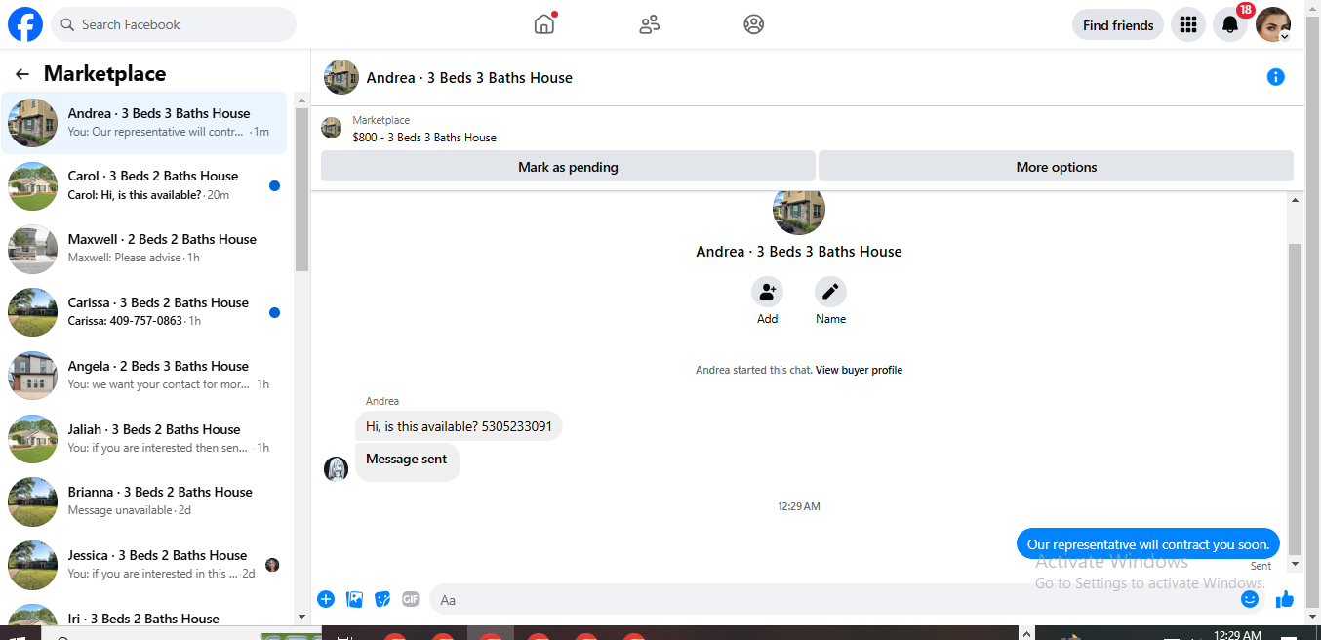The image size is (1321, 640).
Task: Click the Find friends button
Action: [x=1118, y=25]
